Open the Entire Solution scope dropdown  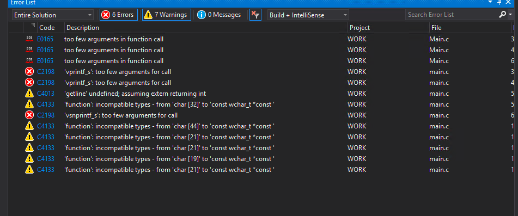coord(53,15)
